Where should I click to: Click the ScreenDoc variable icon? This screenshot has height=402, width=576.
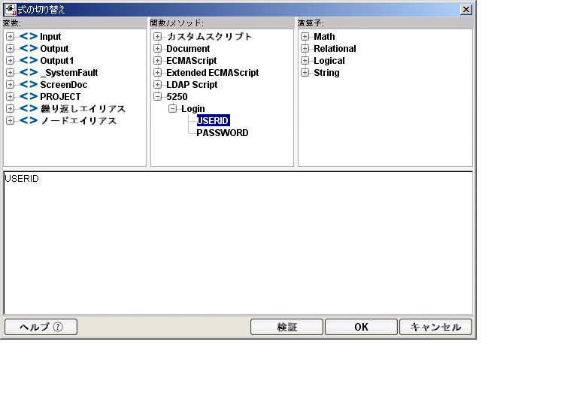[x=29, y=84]
